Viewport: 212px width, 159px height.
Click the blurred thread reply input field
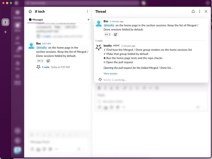[152, 95]
